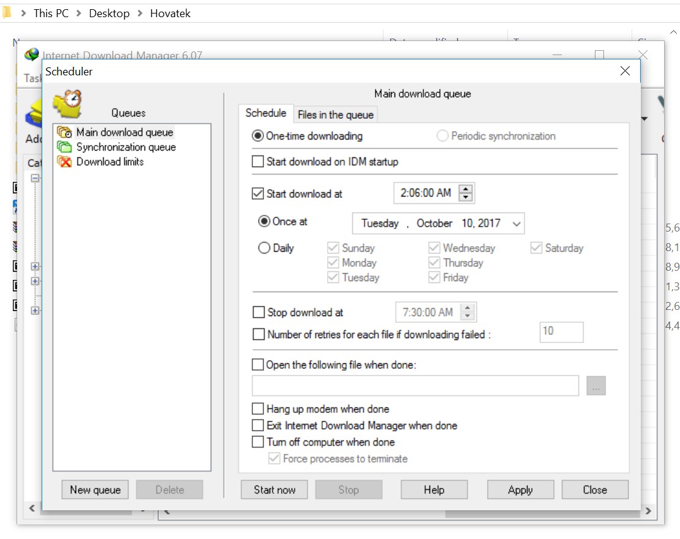Enable the Stop download at option
The width and height of the screenshot is (680, 539).
tap(258, 312)
